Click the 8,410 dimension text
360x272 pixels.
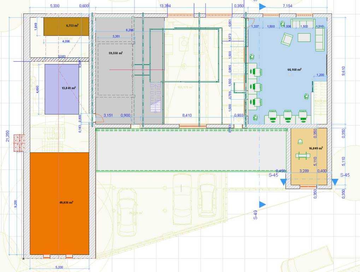pyautogui.click(x=187, y=115)
